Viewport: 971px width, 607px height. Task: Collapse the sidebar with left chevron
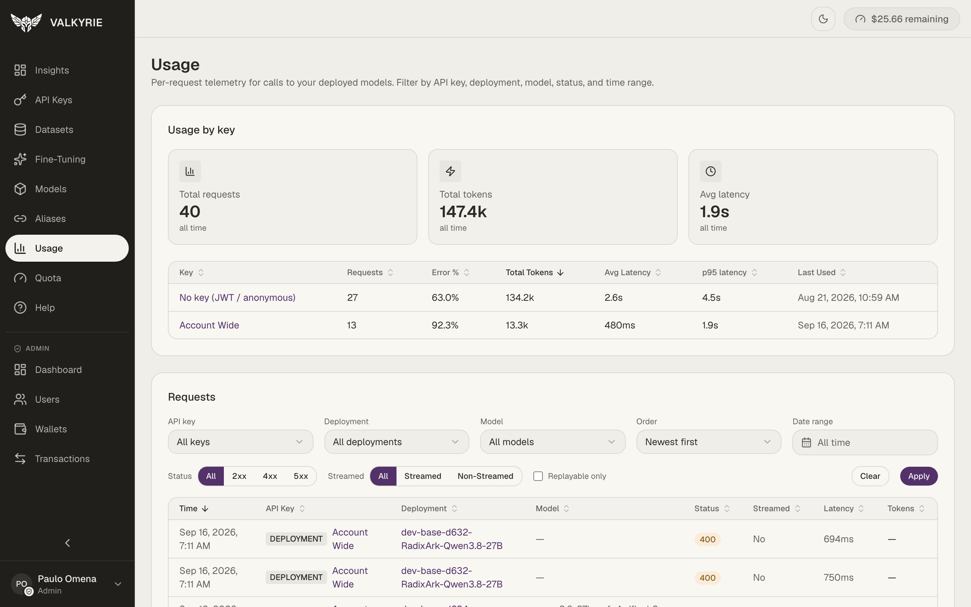coord(67,543)
